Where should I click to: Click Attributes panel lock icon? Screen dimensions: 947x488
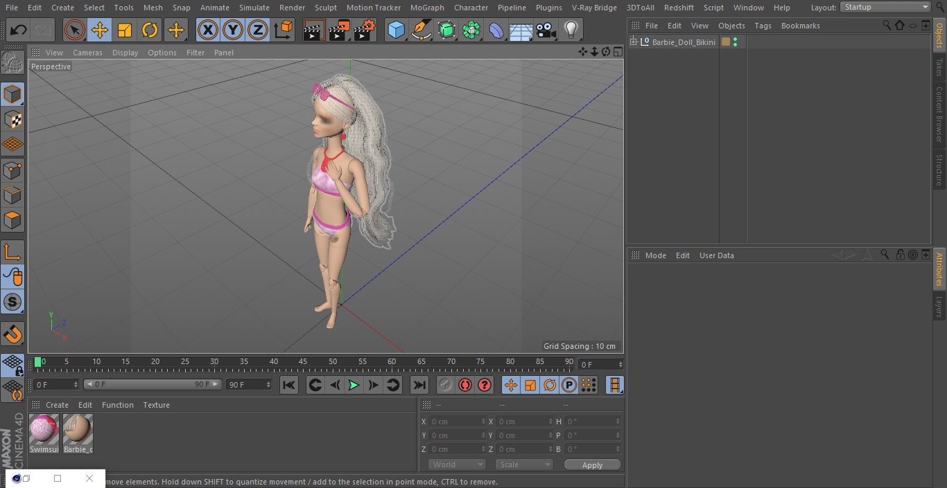click(x=900, y=255)
